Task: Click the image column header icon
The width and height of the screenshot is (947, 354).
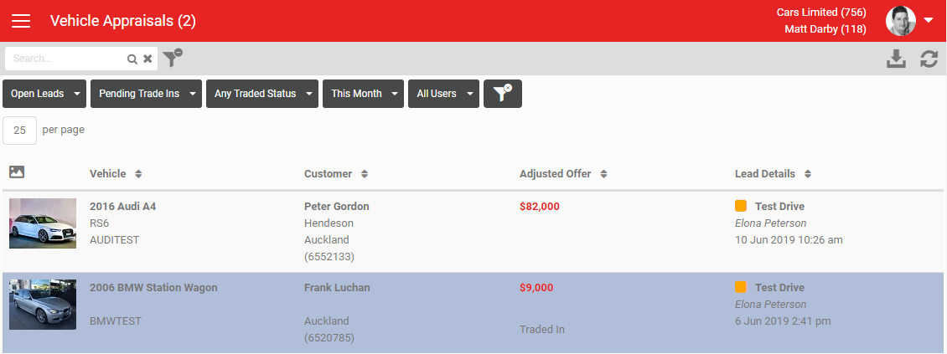Action: pyautogui.click(x=17, y=172)
